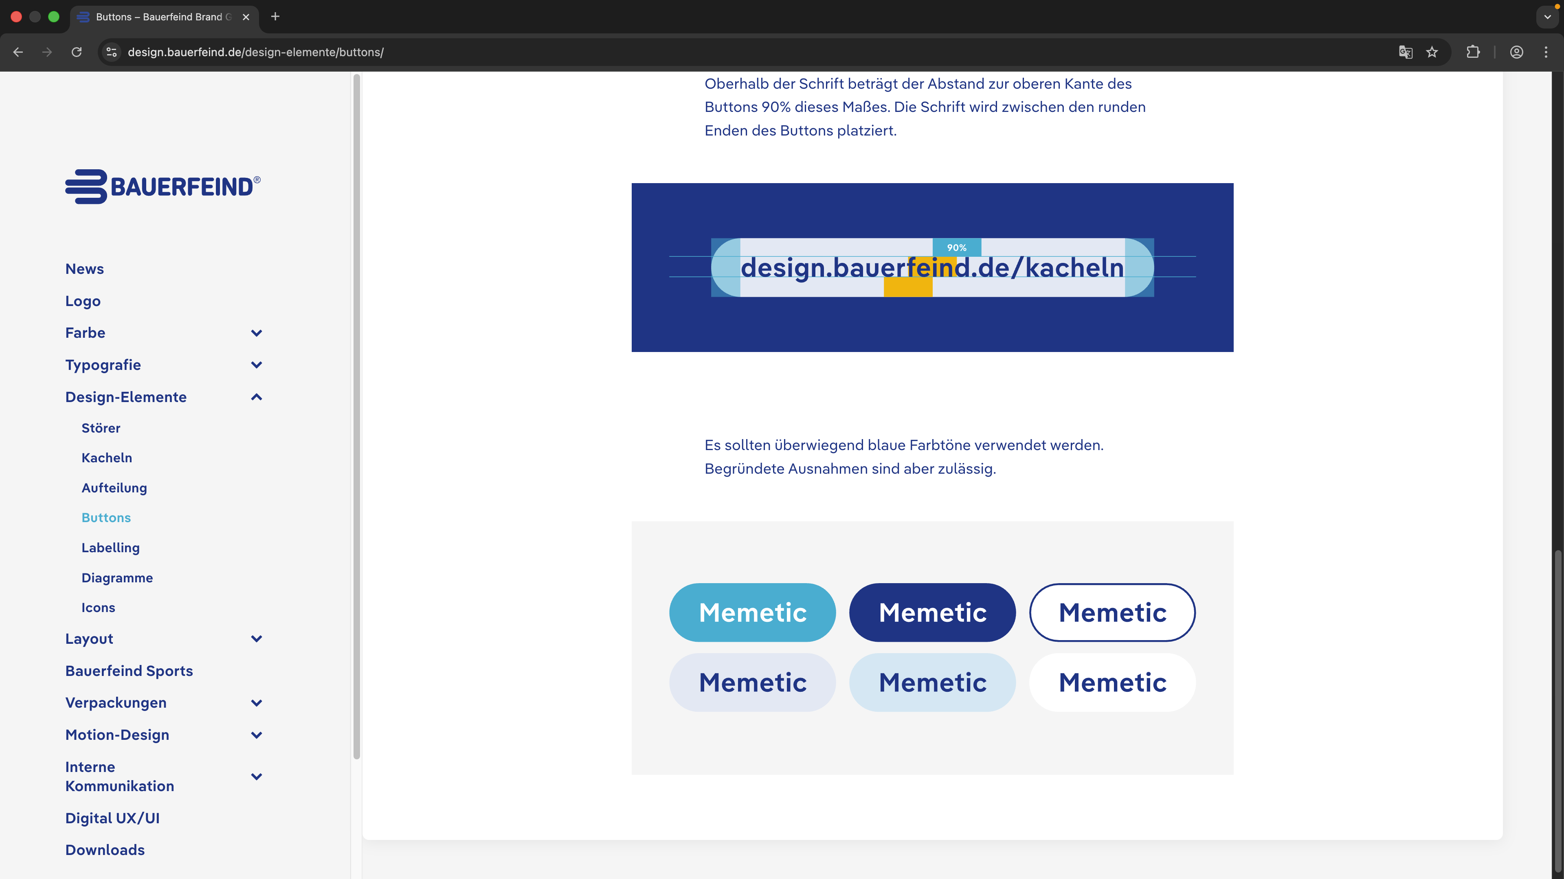
Task: Open the Interne Kommunikation section
Action: (120, 776)
